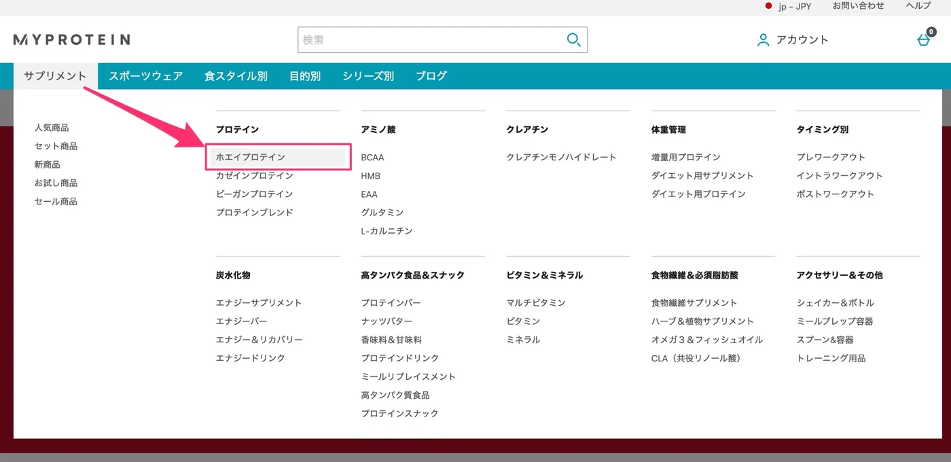Image resolution: width=951 pixels, height=462 pixels.
Task: Select HMB menu item
Action: click(x=371, y=175)
